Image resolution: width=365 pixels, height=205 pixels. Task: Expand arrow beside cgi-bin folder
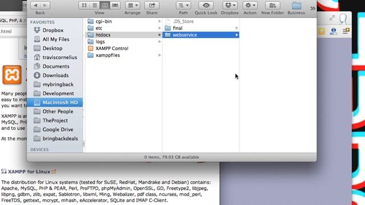[160, 22]
